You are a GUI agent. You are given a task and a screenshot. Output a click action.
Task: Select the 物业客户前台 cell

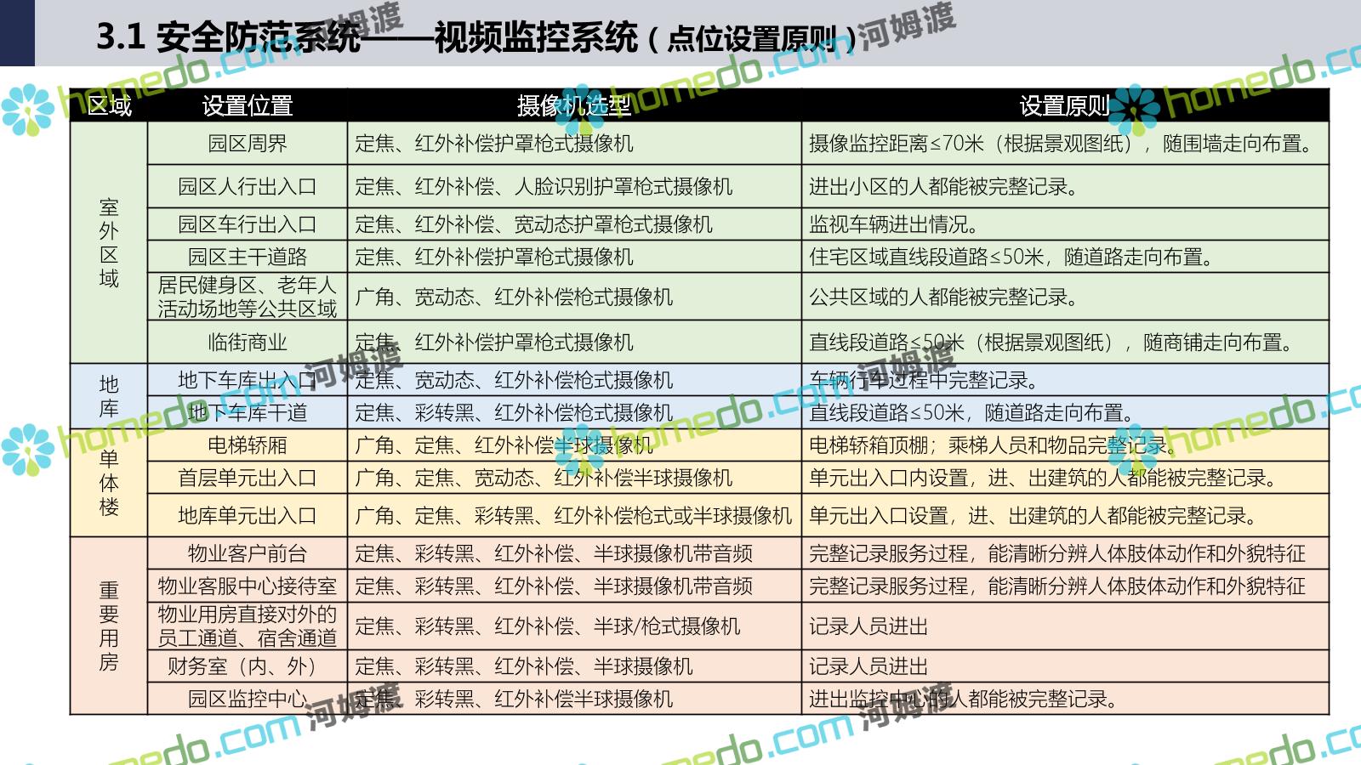pos(247,553)
